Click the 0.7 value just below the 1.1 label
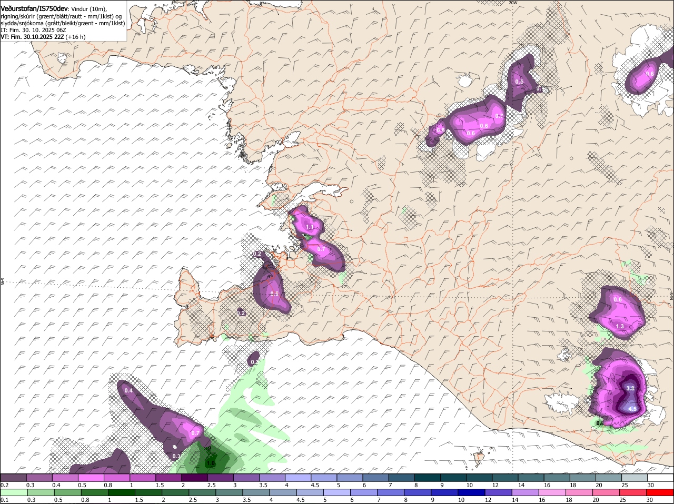Image resolution: width=674 pixels, height=504 pixels. click(321, 249)
